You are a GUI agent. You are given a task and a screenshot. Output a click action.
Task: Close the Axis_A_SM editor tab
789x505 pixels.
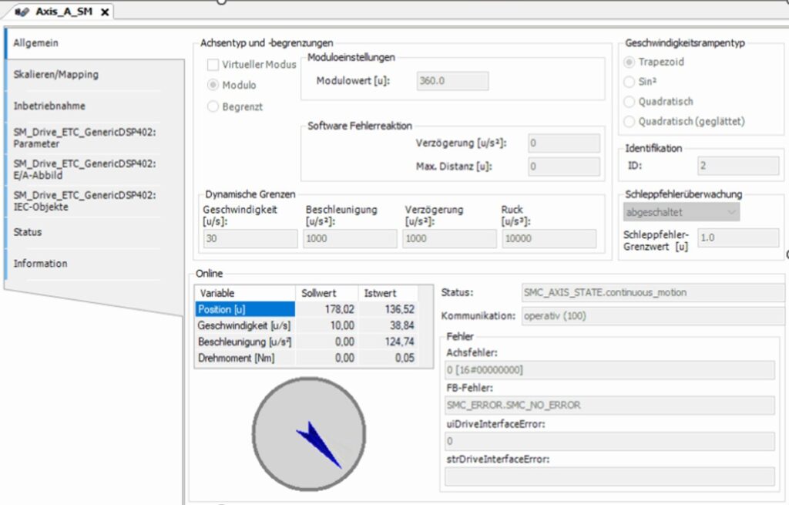(x=105, y=12)
